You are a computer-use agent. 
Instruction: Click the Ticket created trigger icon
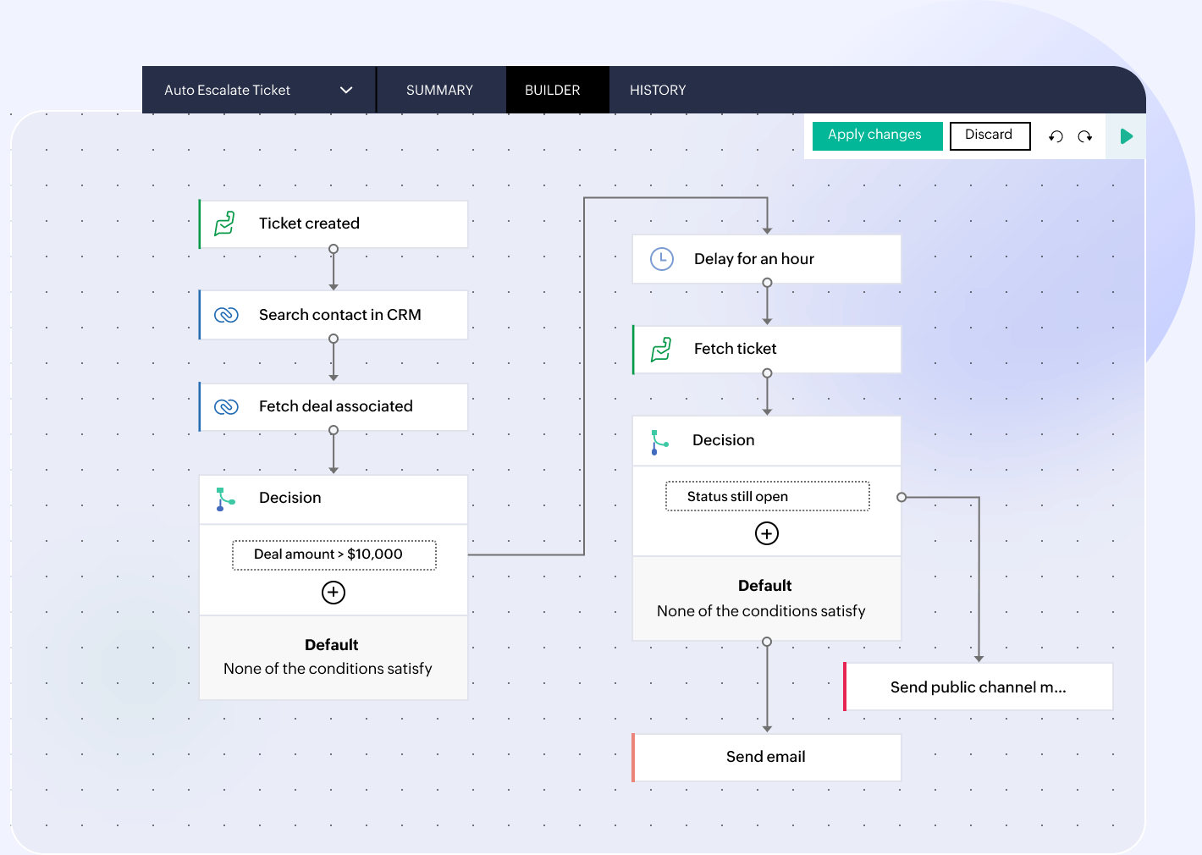(226, 223)
